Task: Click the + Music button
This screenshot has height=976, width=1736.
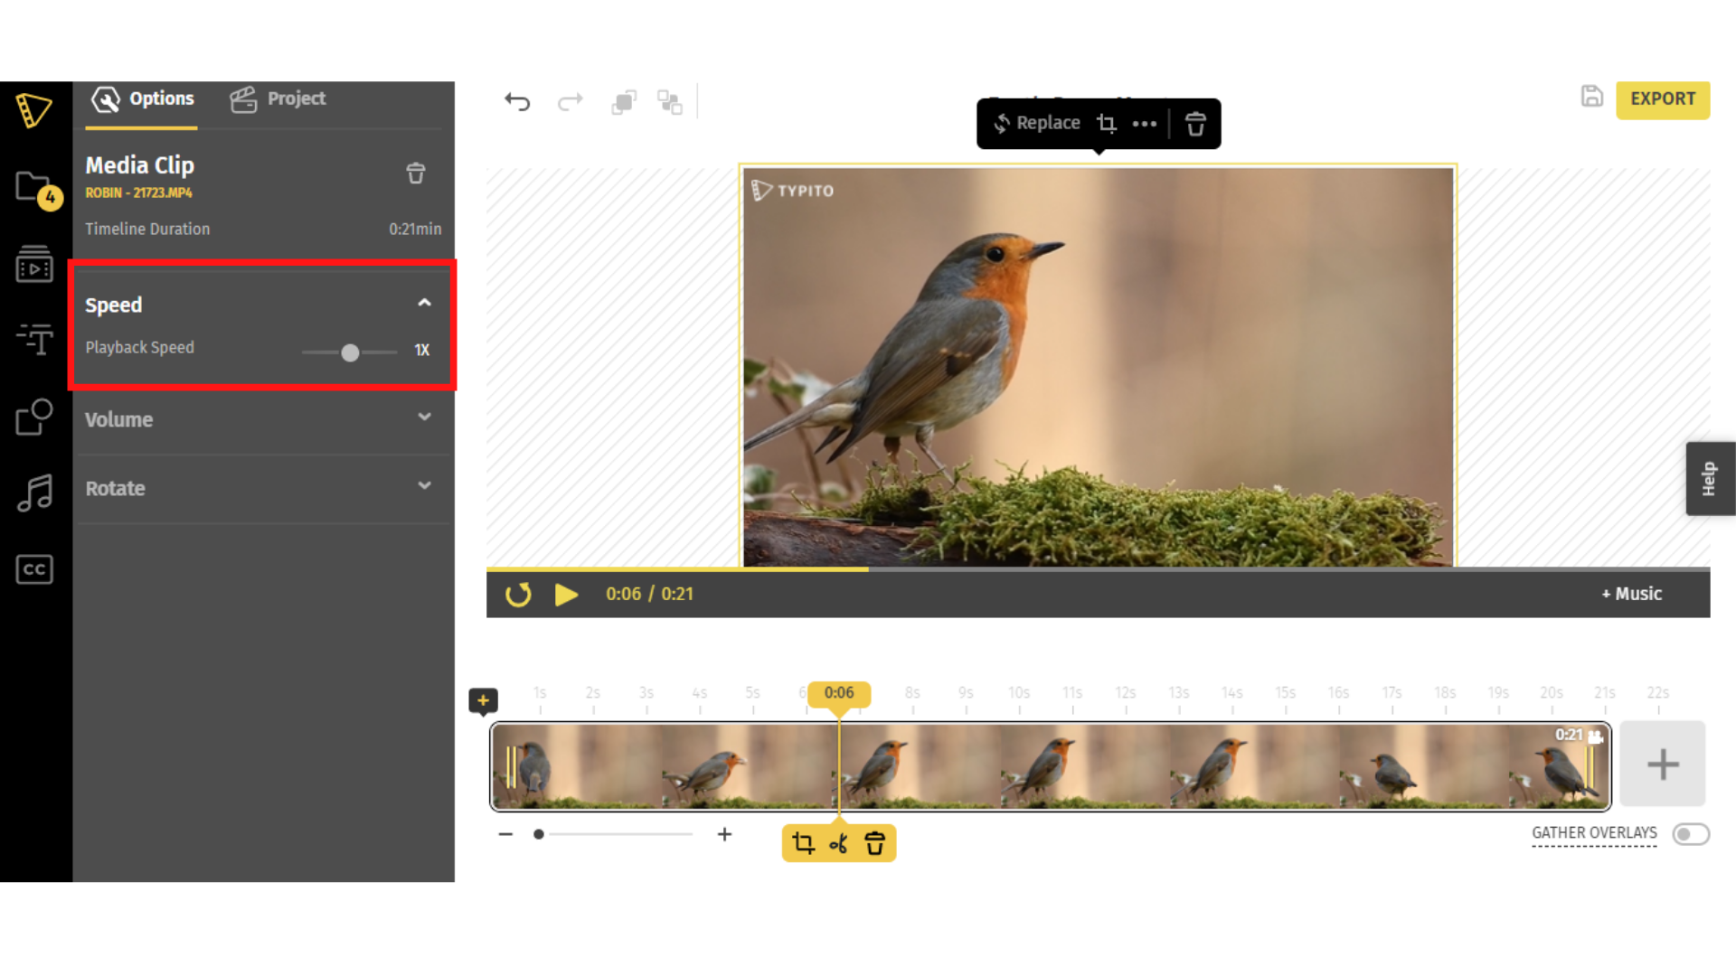Action: 1632,594
